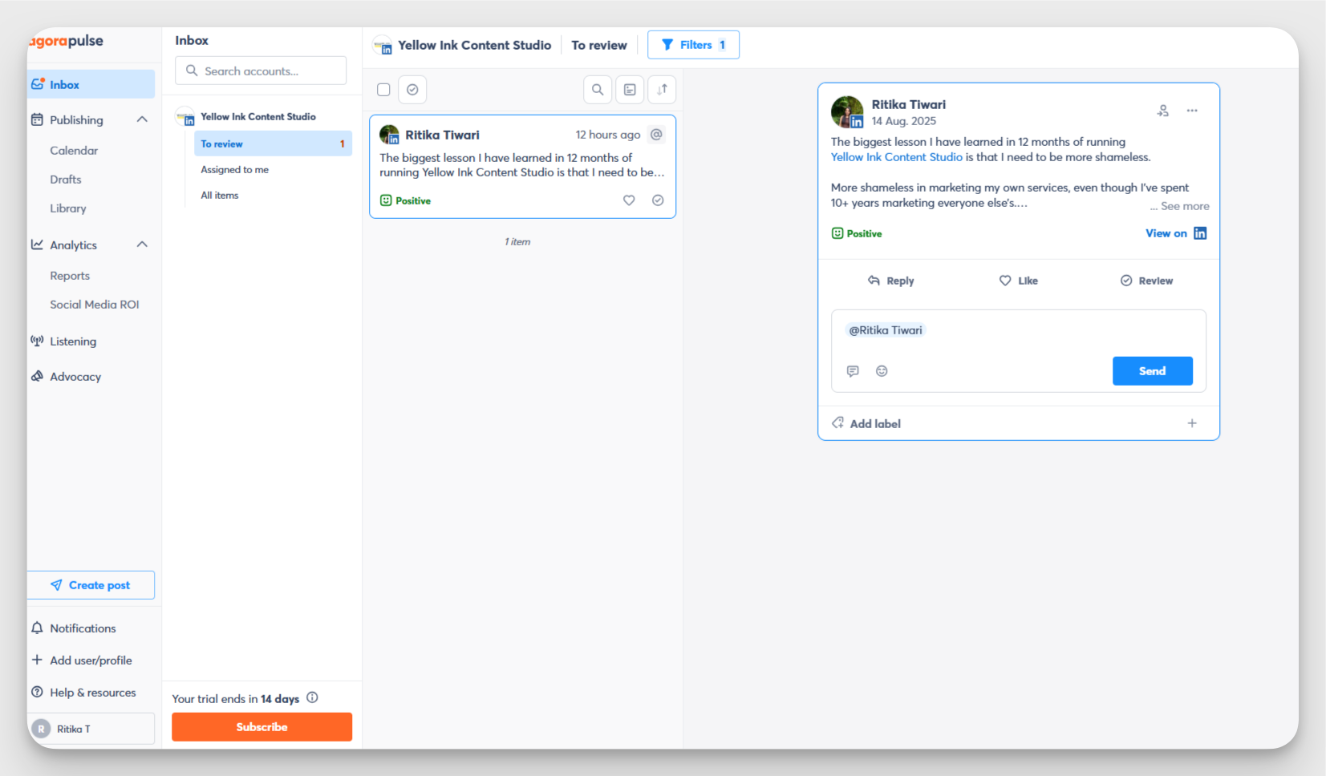Open the Calendar page

pyautogui.click(x=74, y=151)
